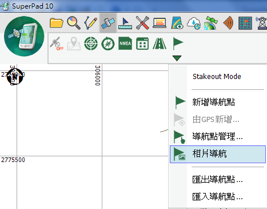The height and width of the screenshot is (209, 267).
Task: Click the magnifier with pie chart icon
Action: [x=74, y=23]
